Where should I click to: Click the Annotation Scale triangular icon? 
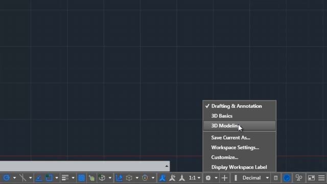pyautogui.click(x=182, y=178)
